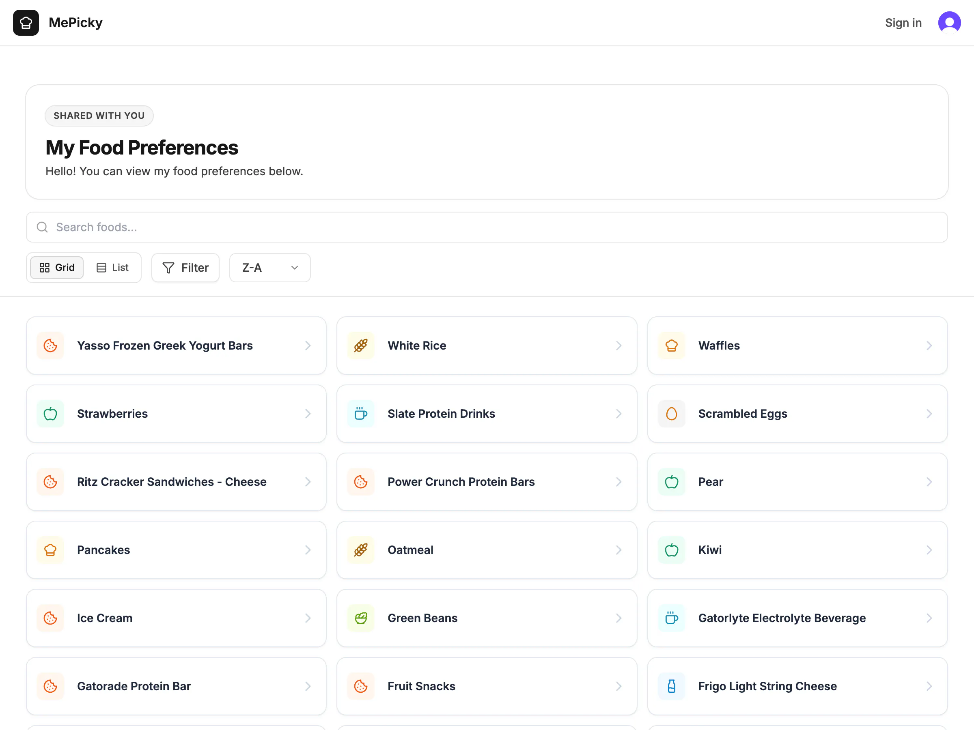Click the cup icon beside Gatorlyte Electrolyte Beverage
This screenshot has height=730, width=974.
coord(672,618)
